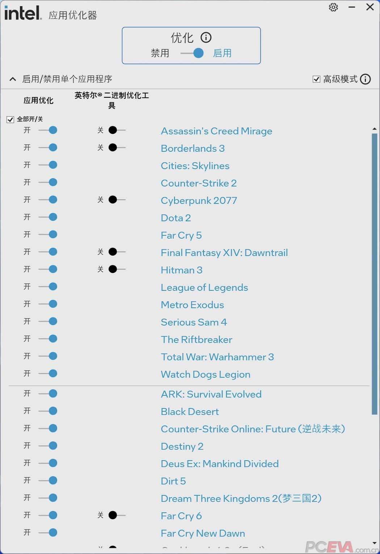Close the Intel optimizer window
This screenshot has height=554, width=380.
click(x=370, y=7)
